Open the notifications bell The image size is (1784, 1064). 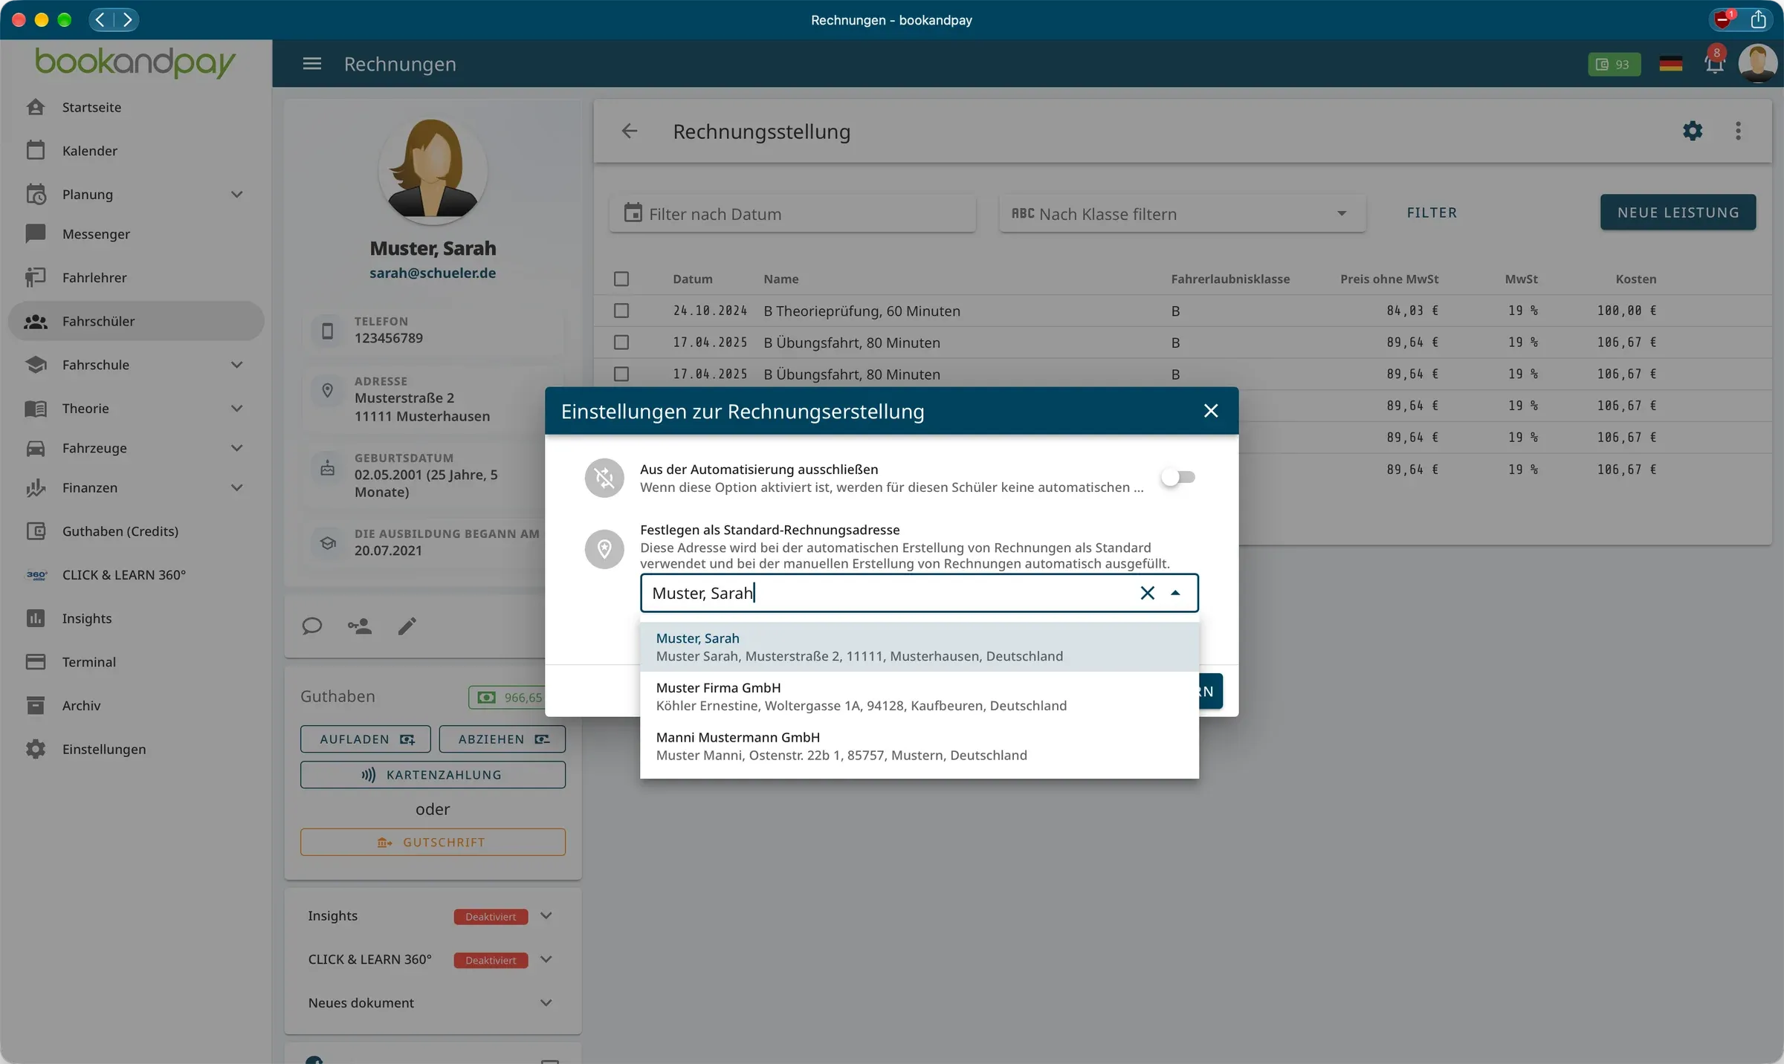pyautogui.click(x=1714, y=64)
